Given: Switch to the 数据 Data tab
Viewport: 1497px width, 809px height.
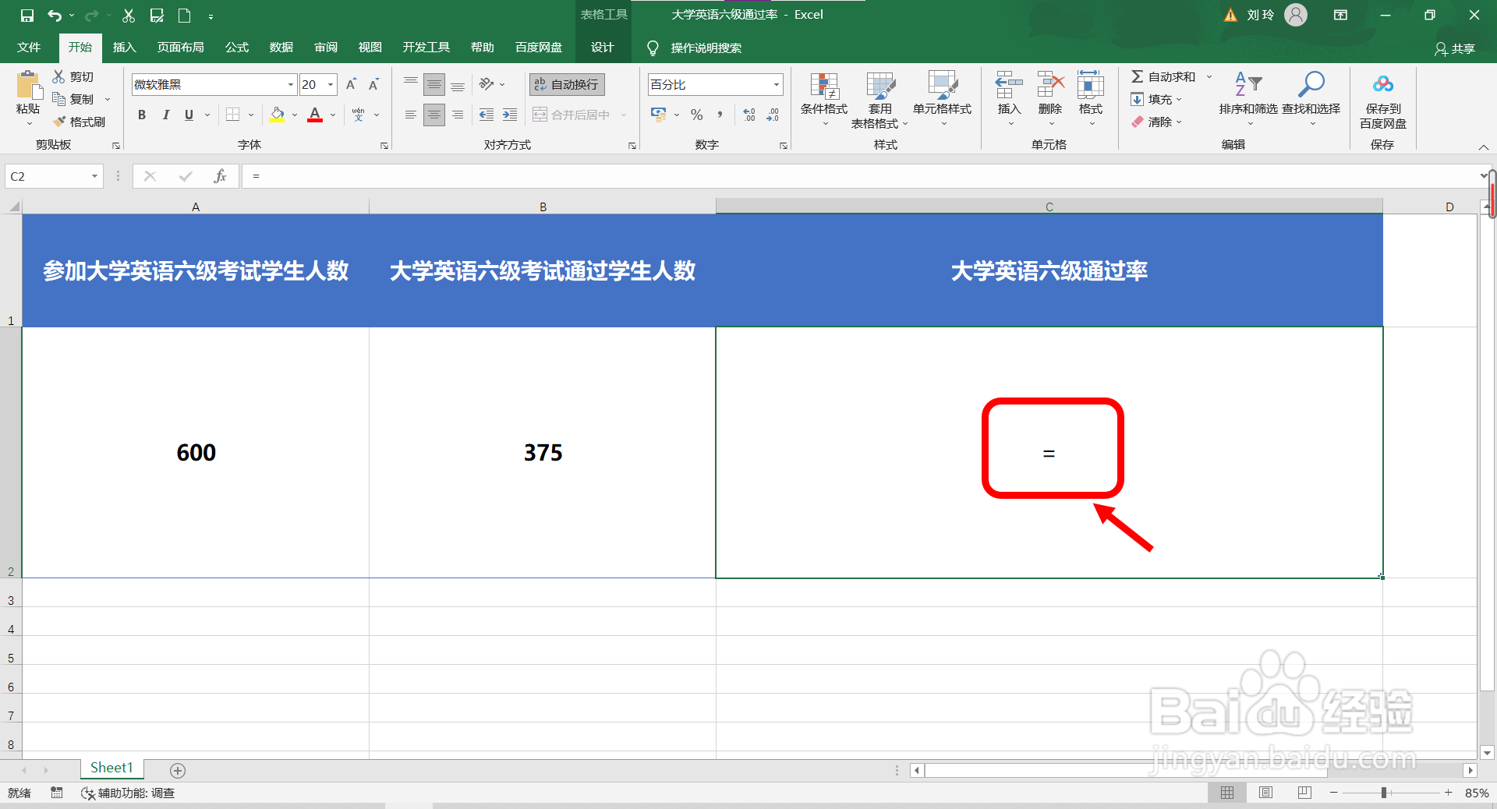Looking at the screenshot, I should (281, 48).
